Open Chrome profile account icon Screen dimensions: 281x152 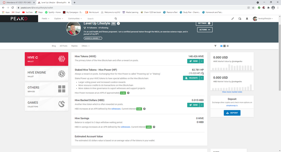[273, 8]
